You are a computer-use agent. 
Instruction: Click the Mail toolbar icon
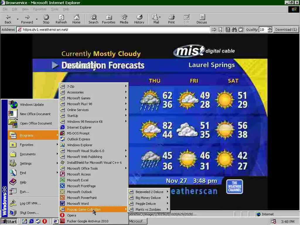155,19
